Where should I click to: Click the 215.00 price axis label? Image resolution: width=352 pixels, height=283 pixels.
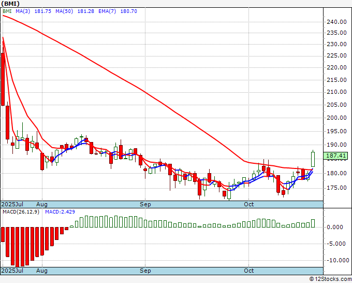tap(336, 80)
